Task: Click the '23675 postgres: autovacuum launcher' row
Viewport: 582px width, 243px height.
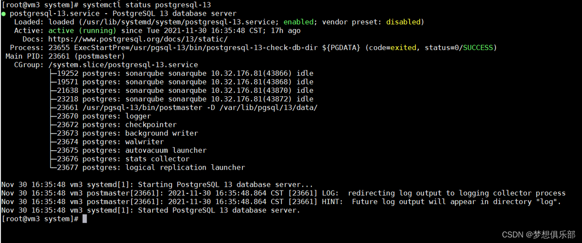Action: click(x=128, y=151)
